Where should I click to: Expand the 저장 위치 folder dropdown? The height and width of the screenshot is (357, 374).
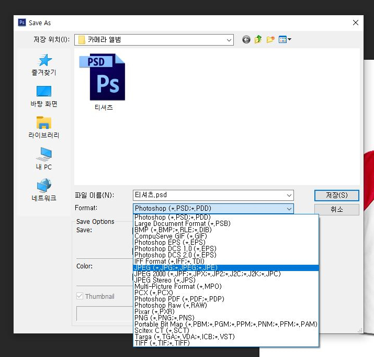pyautogui.click(x=229, y=40)
